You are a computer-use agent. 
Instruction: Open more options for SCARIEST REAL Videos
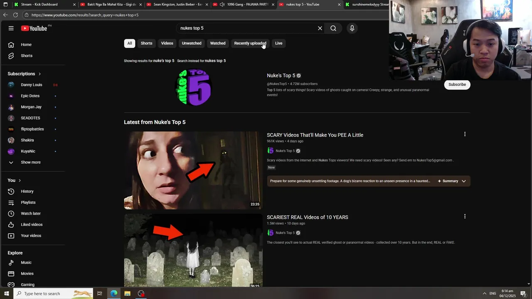[x=465, y=216]
